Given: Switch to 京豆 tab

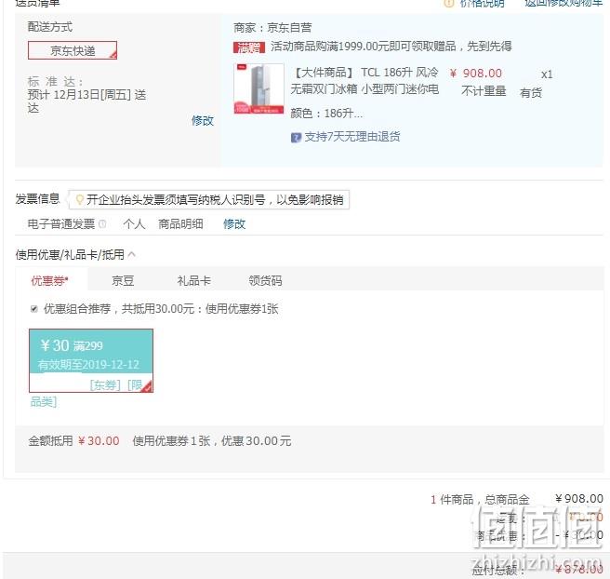Looking at the screenshot, I should coord(123,281).
